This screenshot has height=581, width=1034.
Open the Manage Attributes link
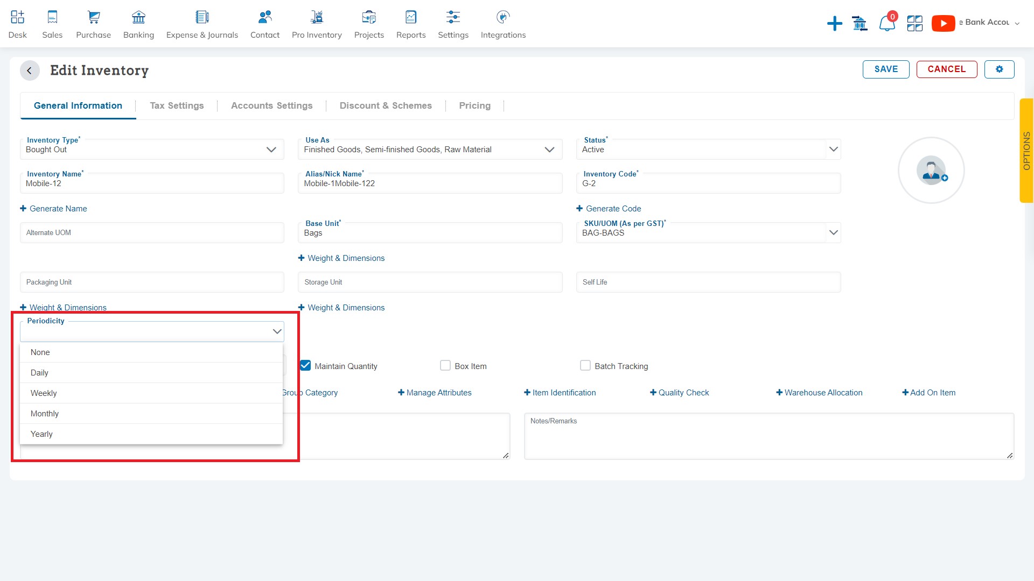pos(435,393)
